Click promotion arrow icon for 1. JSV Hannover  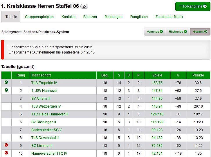coord(6,90)
